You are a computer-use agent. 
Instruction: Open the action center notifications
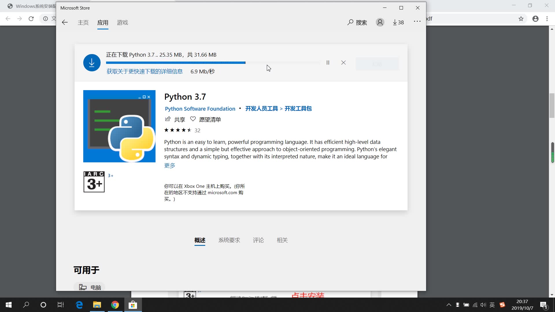(x=544, y=305)
